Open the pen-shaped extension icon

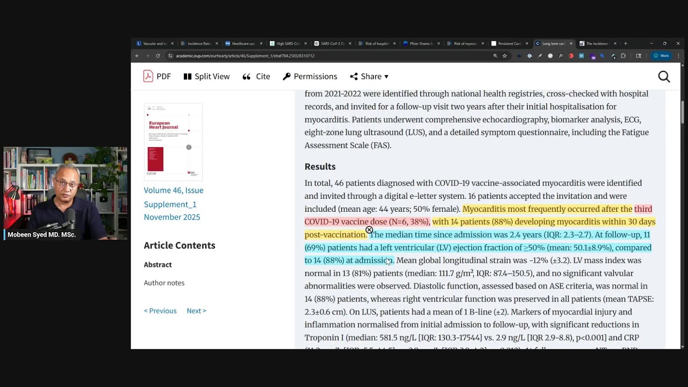point(540,56)
